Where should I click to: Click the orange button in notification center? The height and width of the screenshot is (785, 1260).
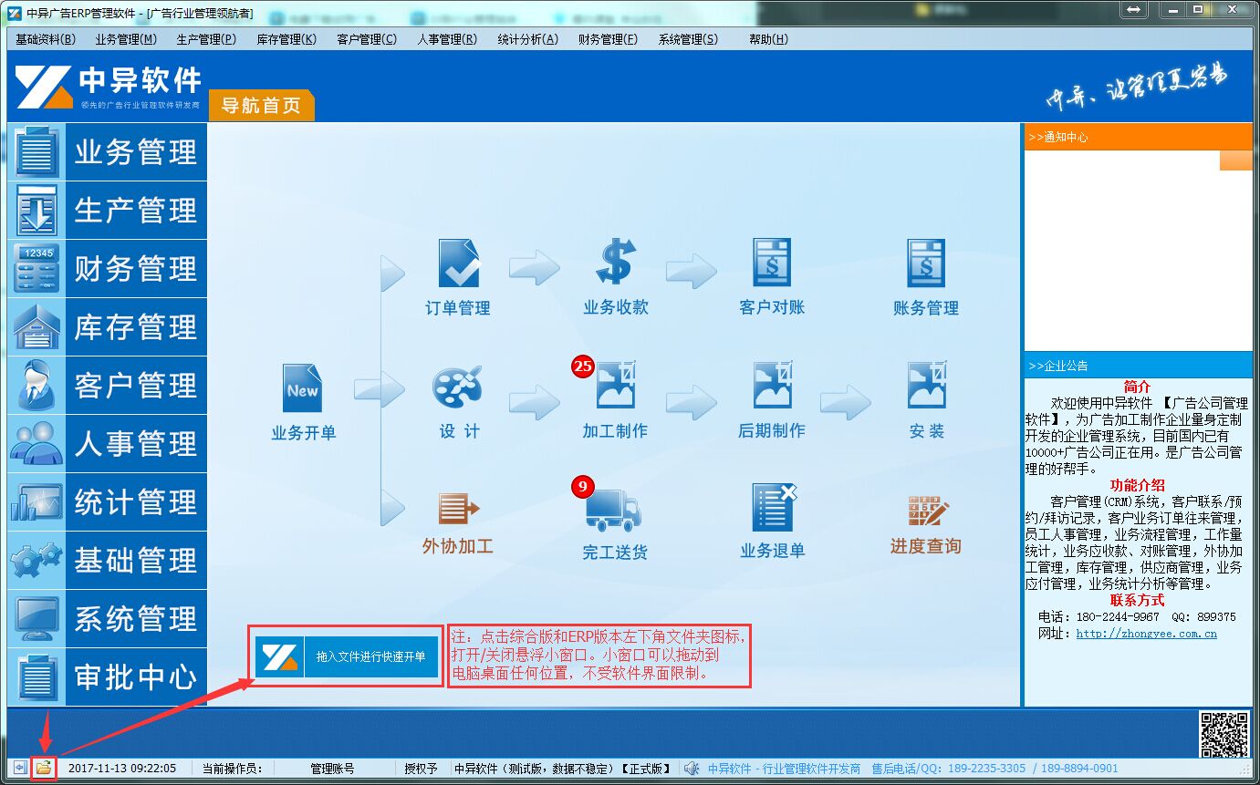click(1236, 160)
